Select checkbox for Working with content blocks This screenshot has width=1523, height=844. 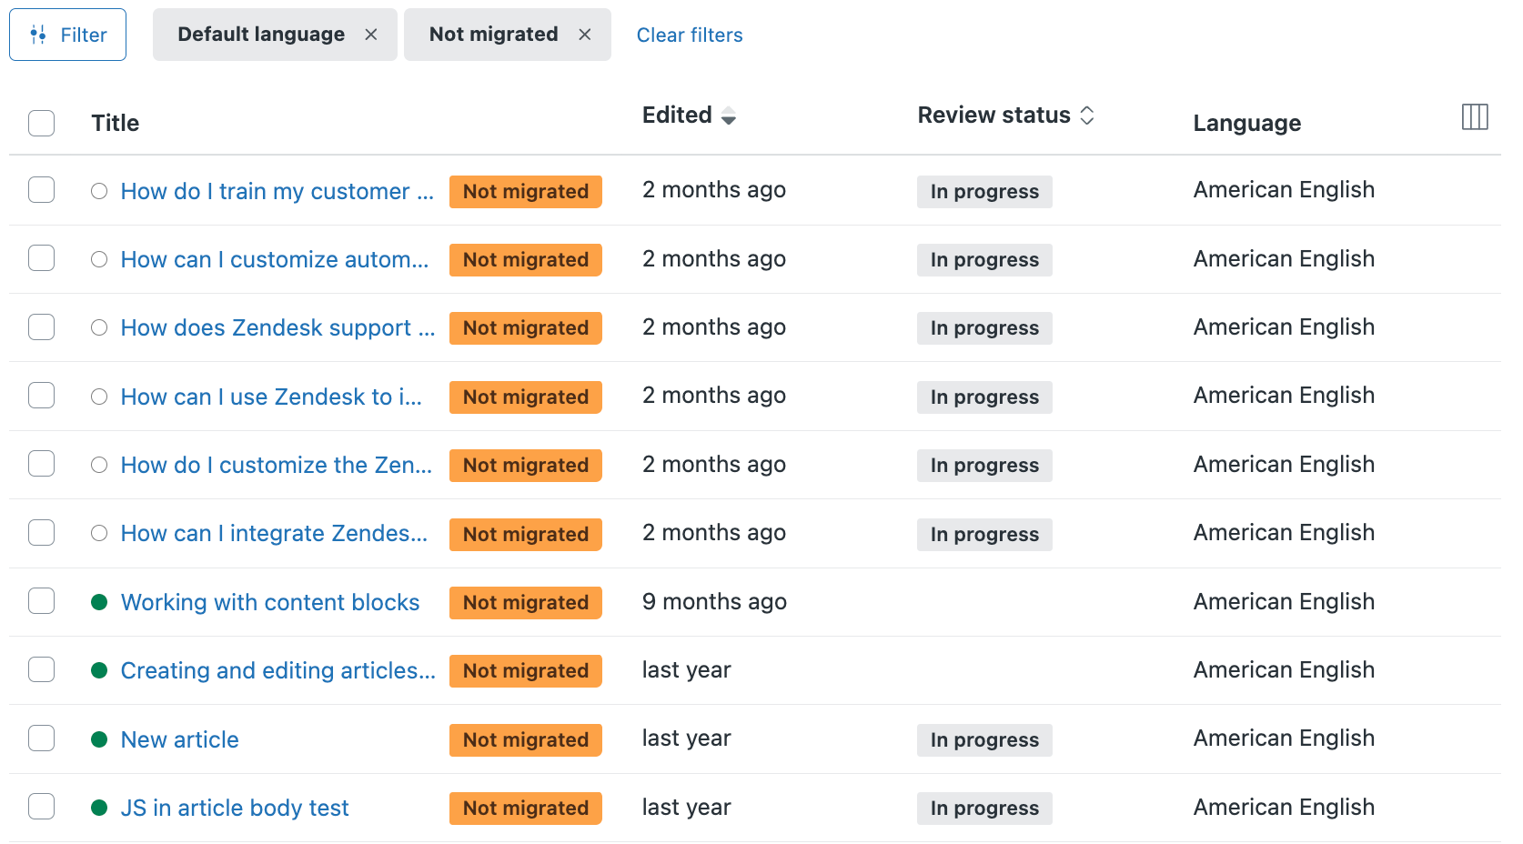pyautogui.click(x=42, y=601)
